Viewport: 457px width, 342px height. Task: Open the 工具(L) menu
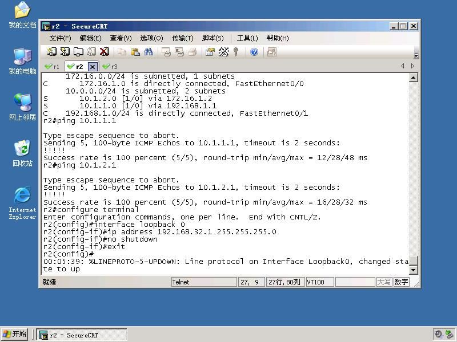click(247, 38)
